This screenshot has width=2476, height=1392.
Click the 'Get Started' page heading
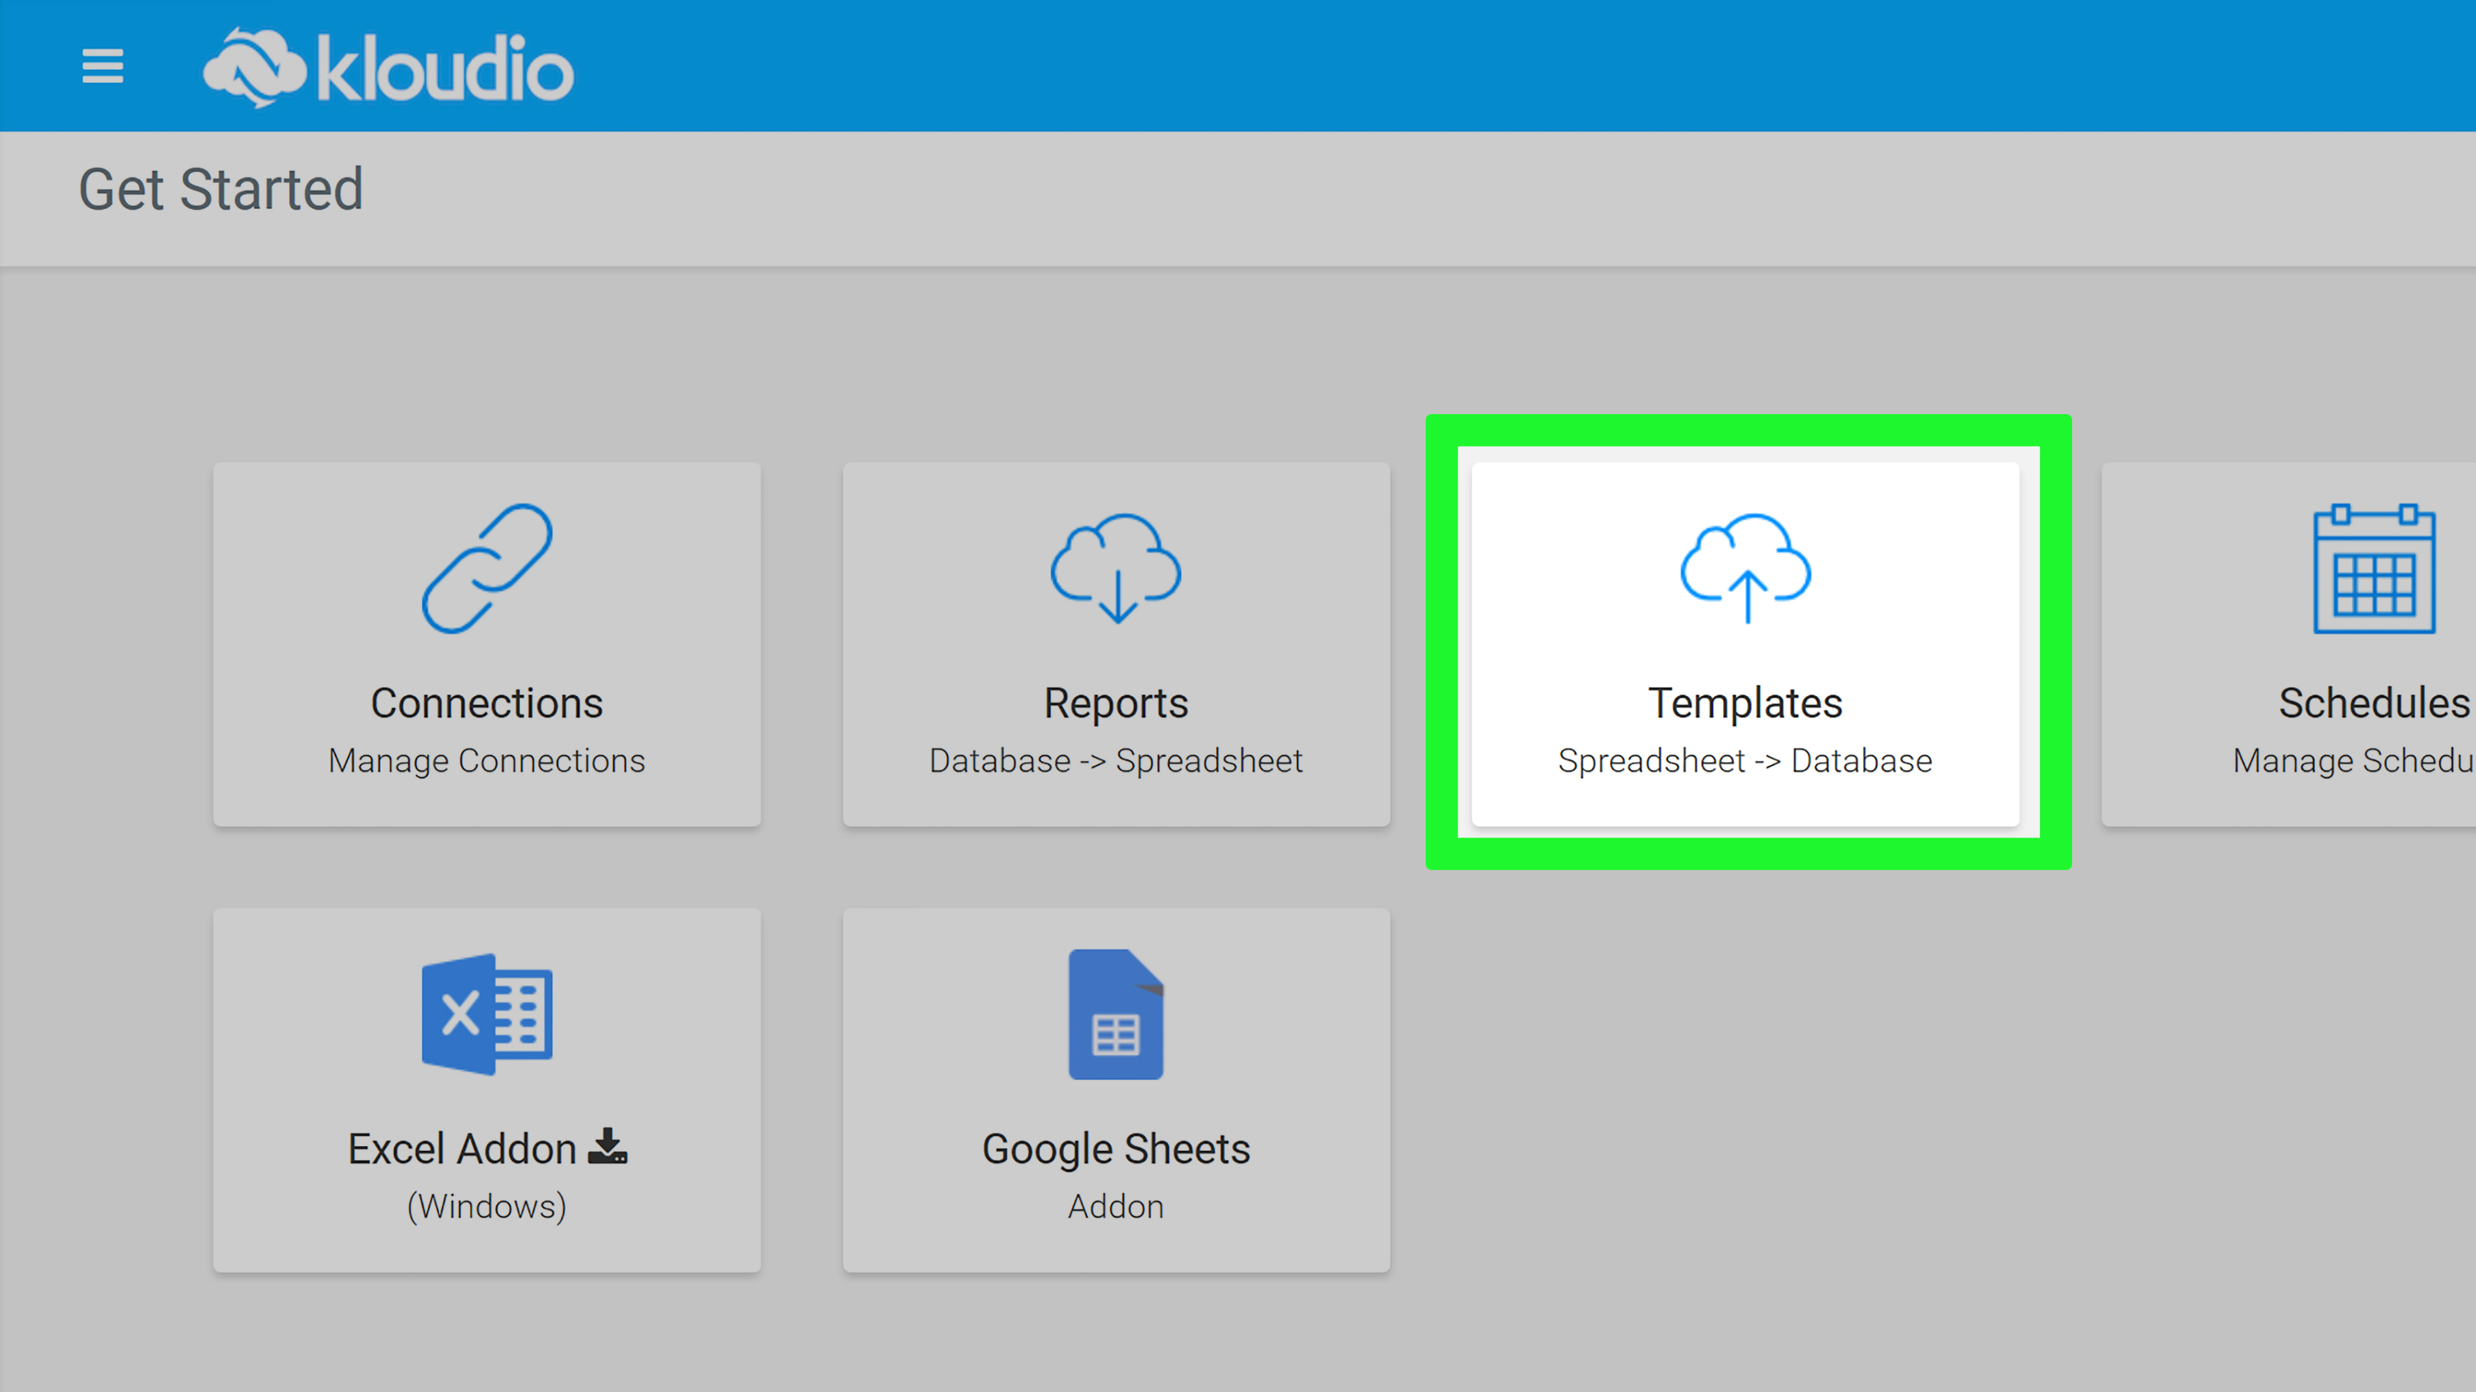(x=221, y=189)
